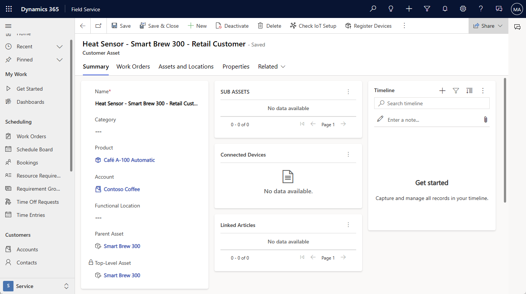Open the app launcher waffle menu

pyautogui.click(x=9, y=9)
